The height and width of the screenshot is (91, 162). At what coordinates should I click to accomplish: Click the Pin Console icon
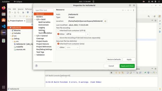[145, 73]
